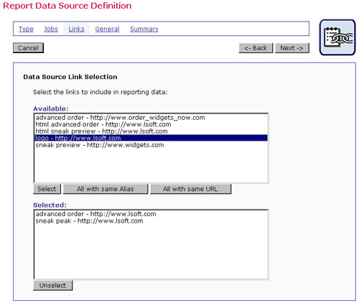
Task: Click the highlighted logo lsoft.com entry
Action: (x=151, y=138)
